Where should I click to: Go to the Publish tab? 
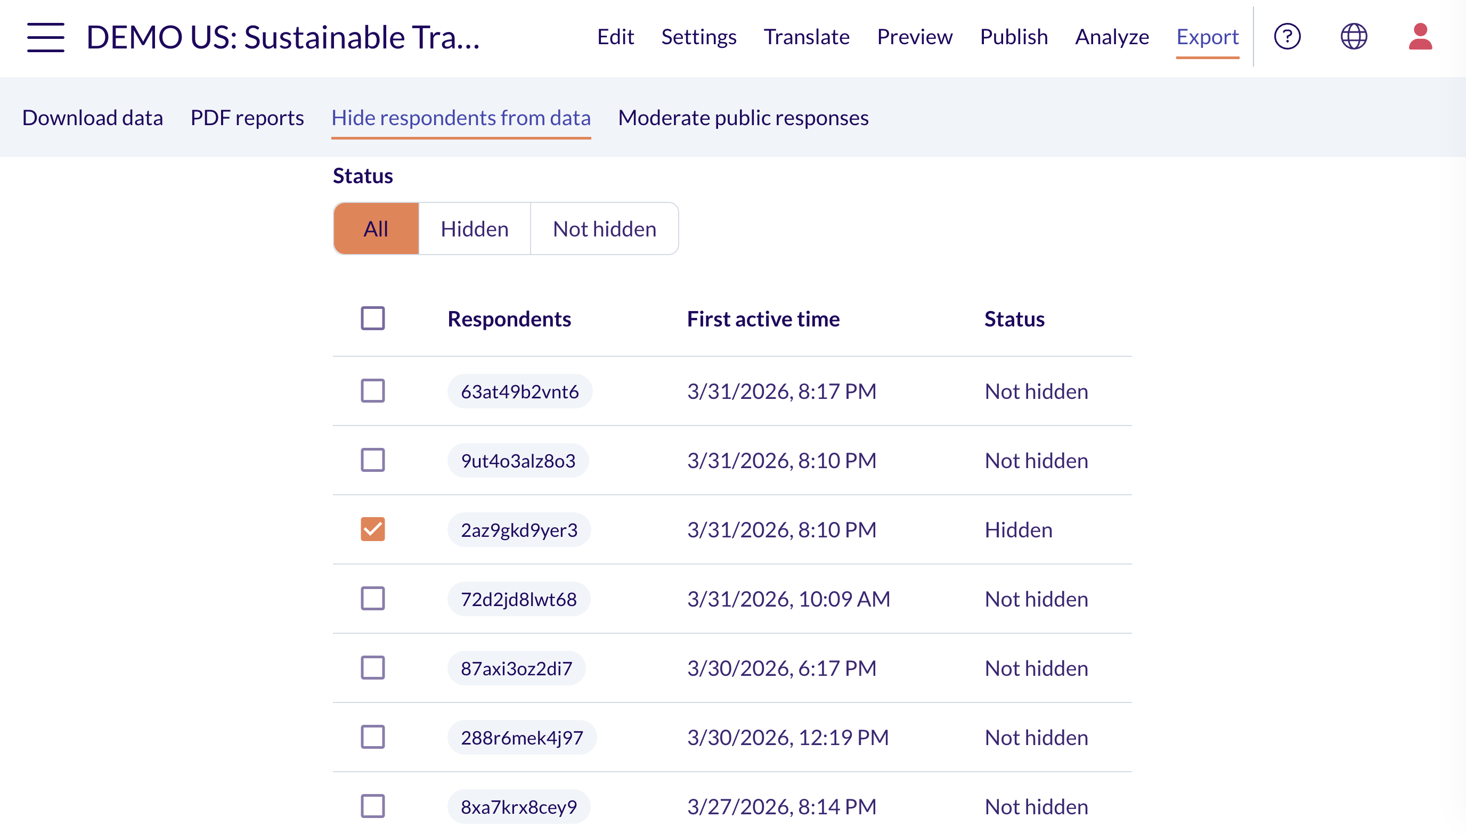pos(1013,37)
